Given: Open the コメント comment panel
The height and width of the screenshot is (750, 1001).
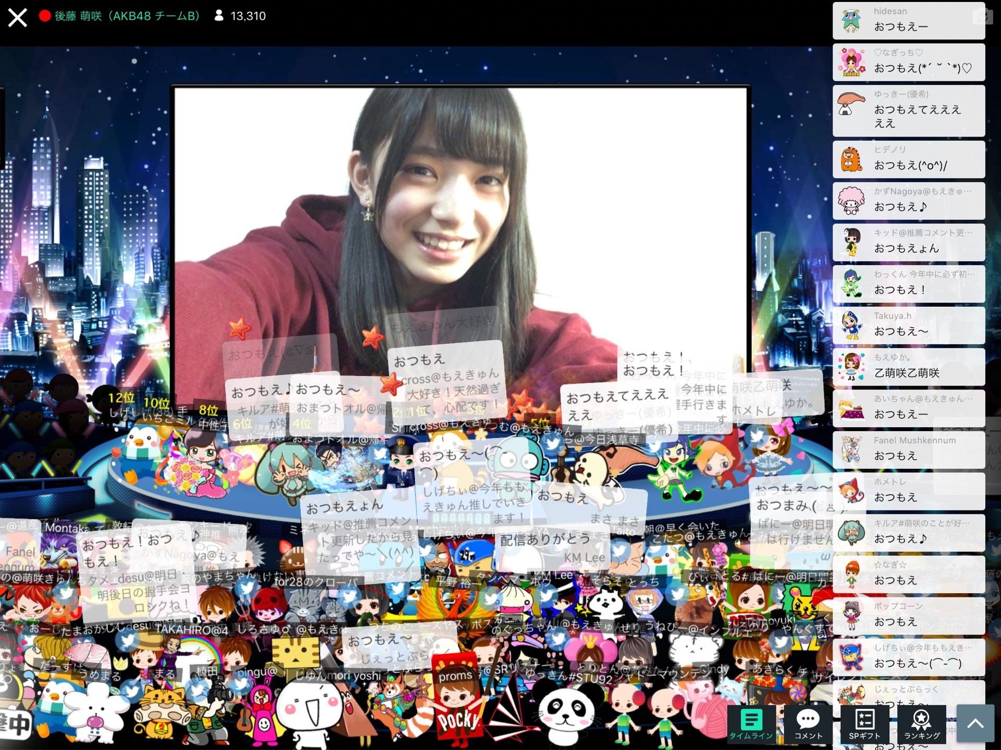Looking at the screenshot, I should 808,724.
